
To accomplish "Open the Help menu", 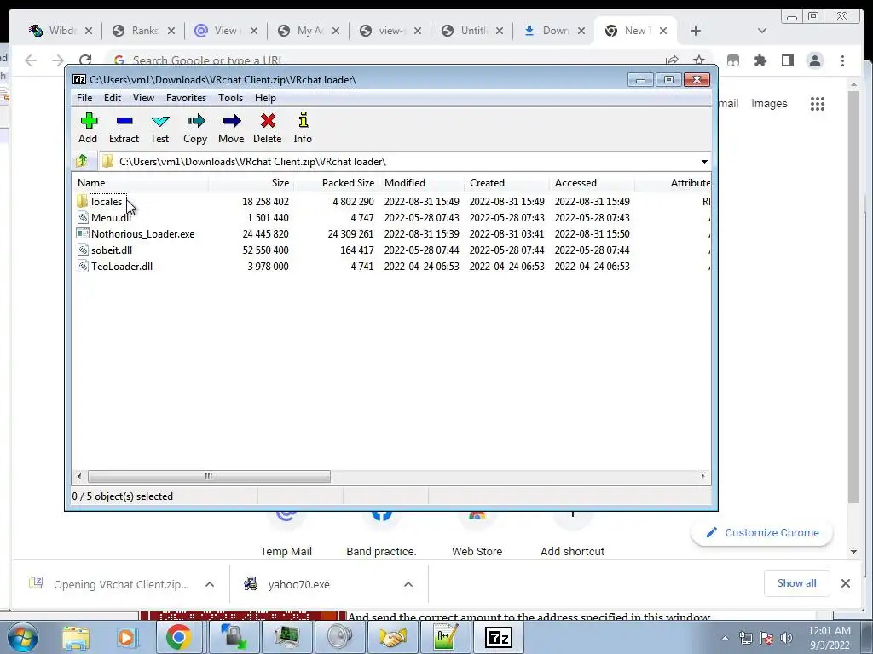I will pos(266,97).
